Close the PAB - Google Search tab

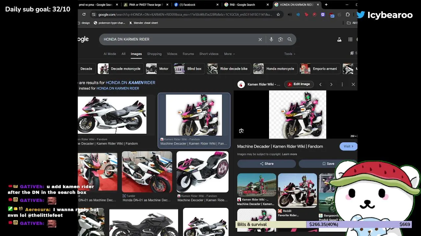267,5
